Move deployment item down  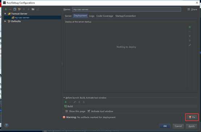(190, 41)
